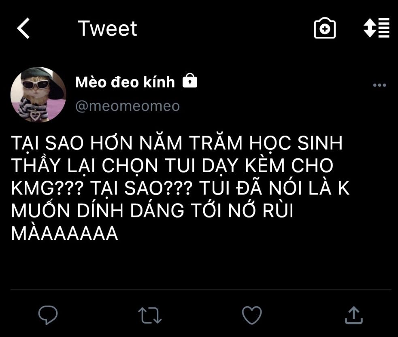Open the three-dot more options menu

(379, 85)
